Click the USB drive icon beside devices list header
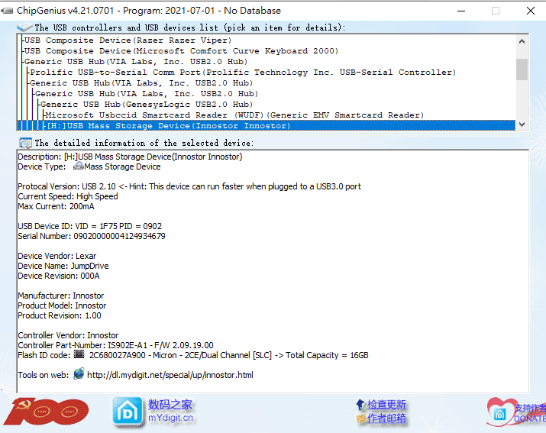 point(24,27)
